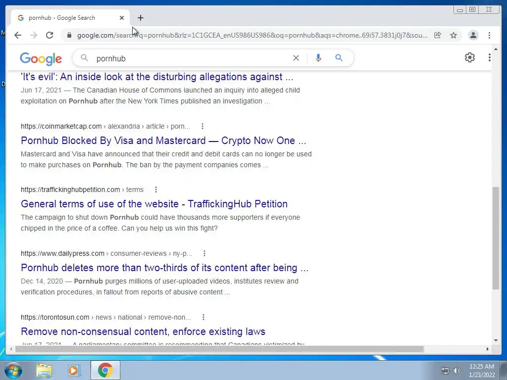507x380 pixels.
Task: Open the taskbar clock showing 12:25 AM
Action: 482,371
